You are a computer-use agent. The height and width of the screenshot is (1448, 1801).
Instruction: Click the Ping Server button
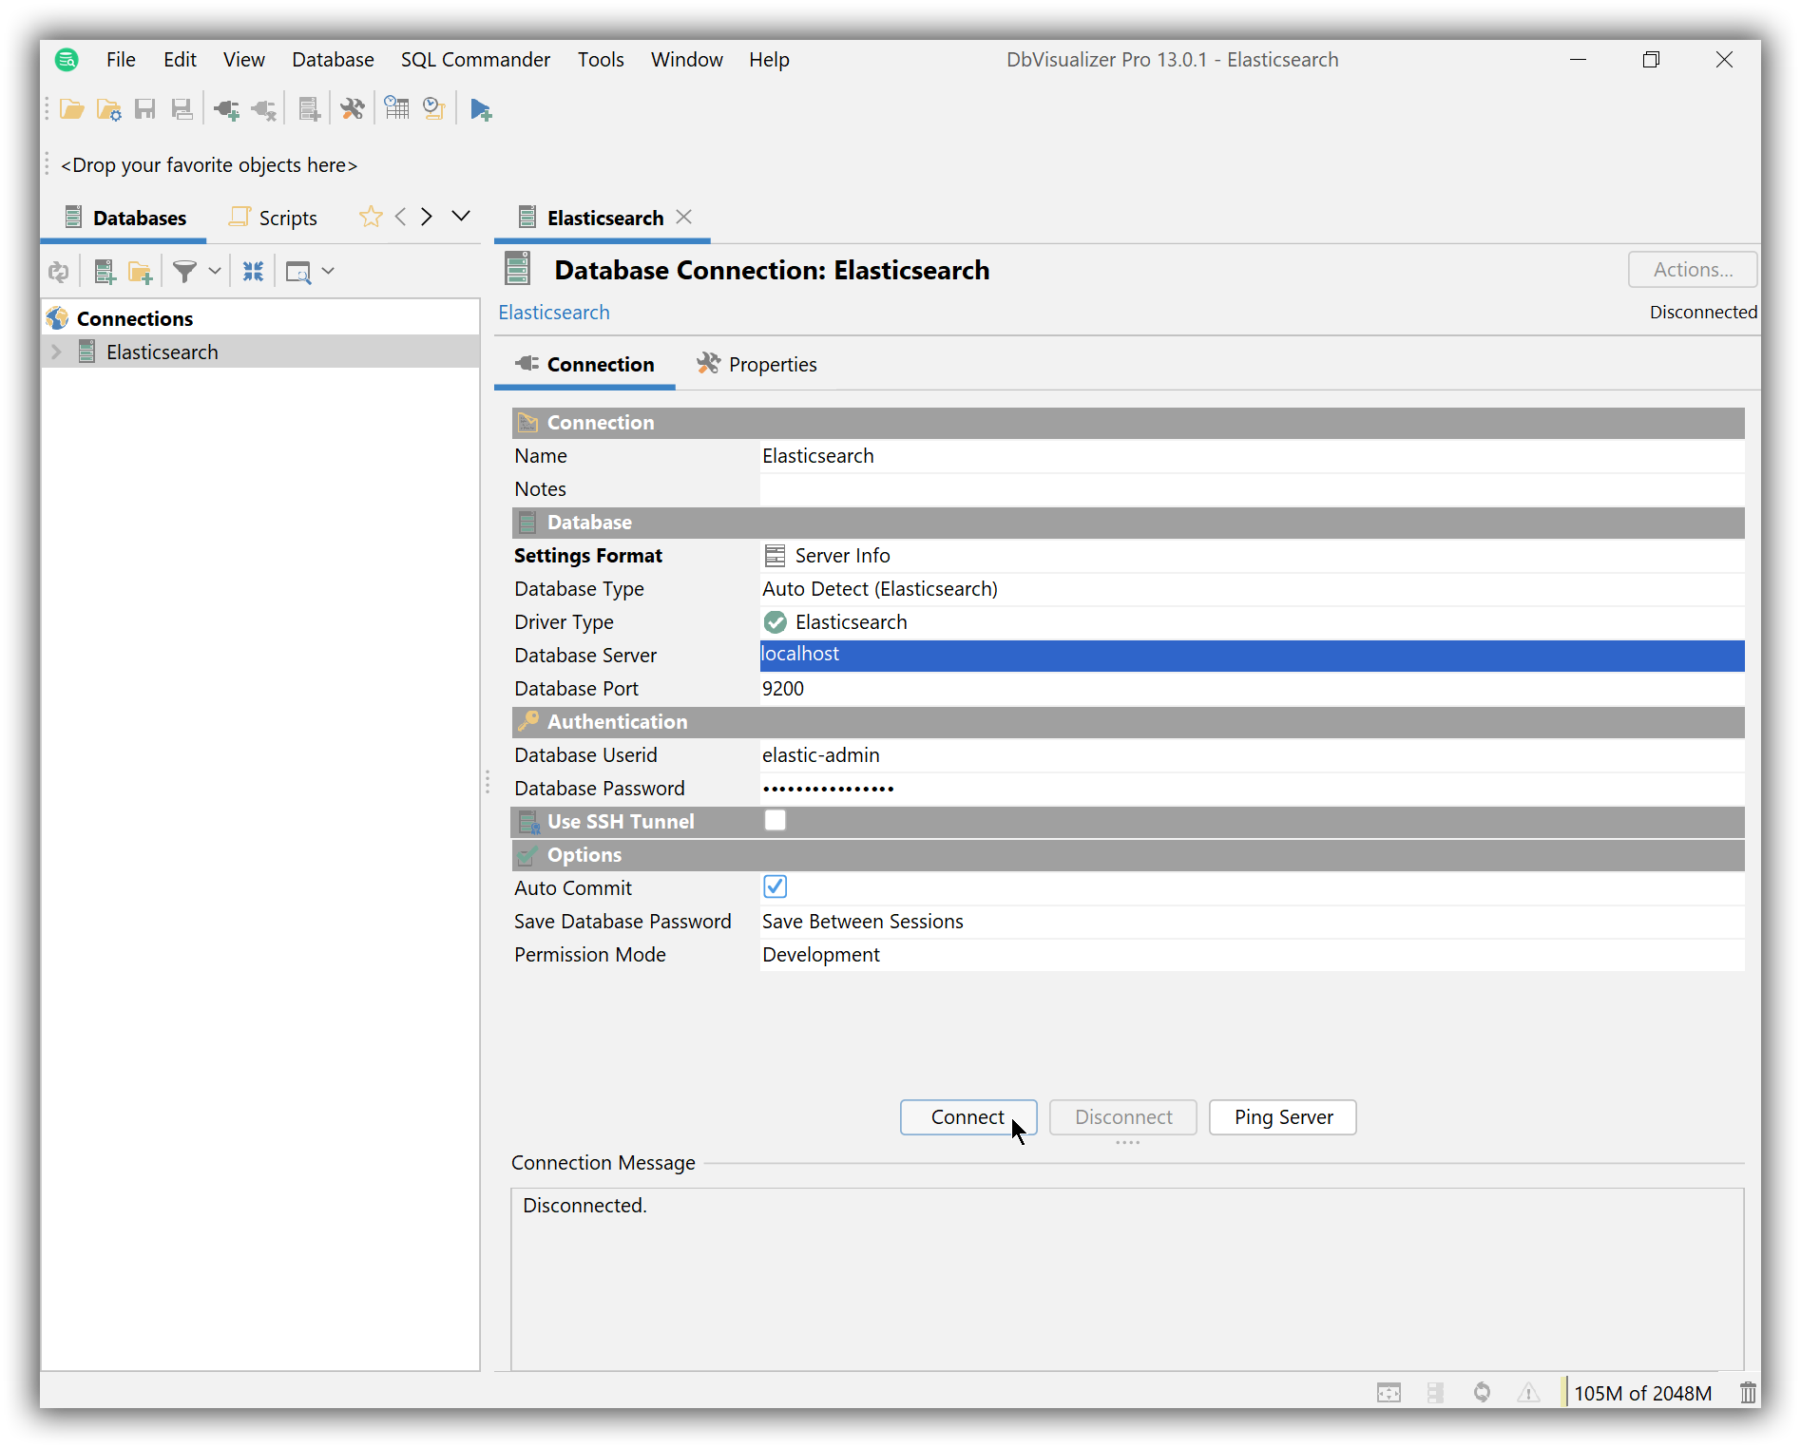pyautogui.click(x=1282, y=1117)
